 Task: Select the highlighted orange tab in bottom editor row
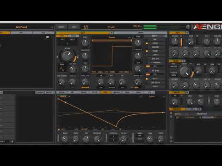[105, 92]
